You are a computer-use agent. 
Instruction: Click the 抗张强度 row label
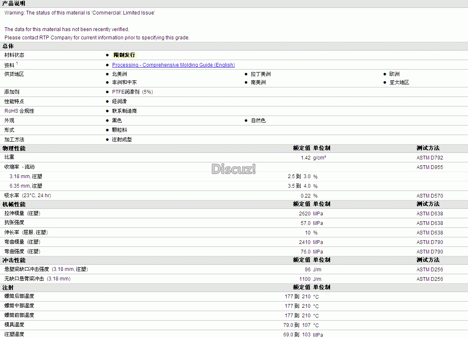(14, 222)
